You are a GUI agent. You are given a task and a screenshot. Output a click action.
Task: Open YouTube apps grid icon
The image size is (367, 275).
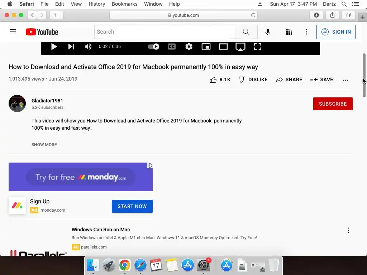coord(289,32)
